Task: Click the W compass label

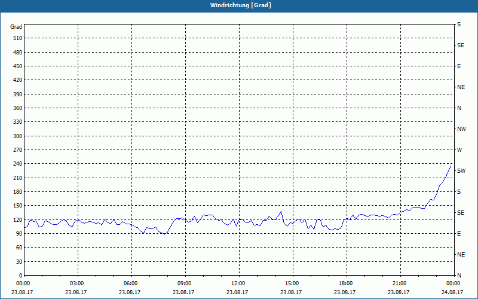Action: click(459, 150)
